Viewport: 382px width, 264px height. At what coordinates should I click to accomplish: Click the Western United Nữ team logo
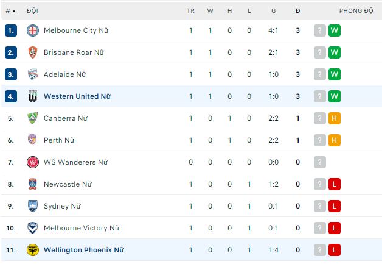coord(33,96)
